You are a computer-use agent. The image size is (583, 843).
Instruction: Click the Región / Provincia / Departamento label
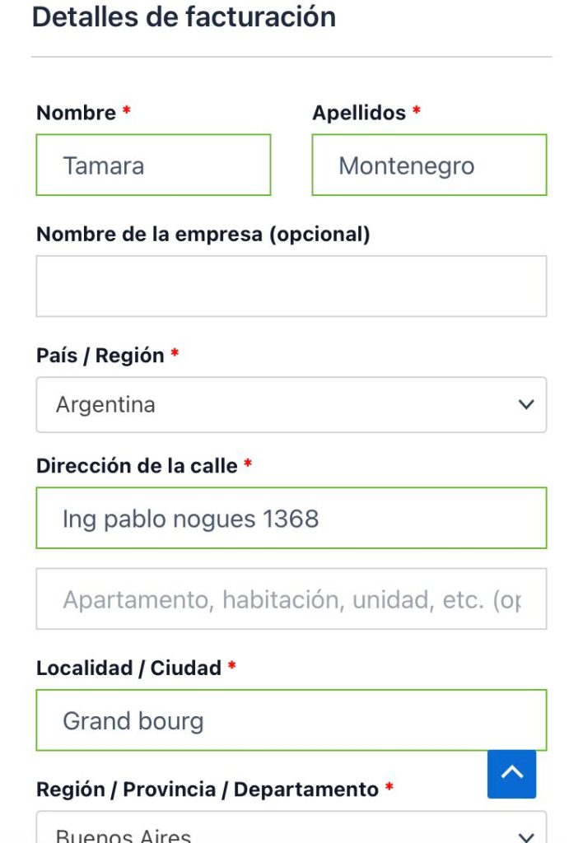pyautogui.click(x=207, y=789)
